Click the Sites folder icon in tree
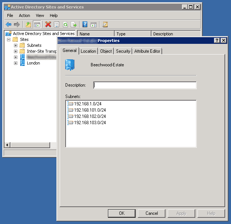This screenshot has height=224, width=231. [15, 39]
